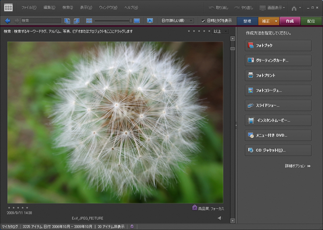Screen dimensions: 323x230
Task: Open the 日付(新しい順) sort dropdown
Action: click(177, 21)
